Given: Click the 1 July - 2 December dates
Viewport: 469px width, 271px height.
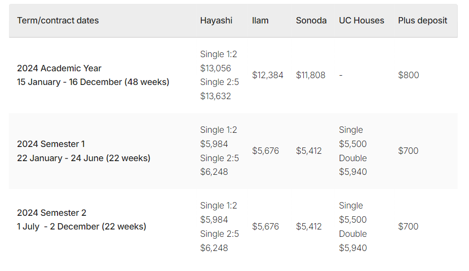Looking at the screenshot, I should [81, 227].
